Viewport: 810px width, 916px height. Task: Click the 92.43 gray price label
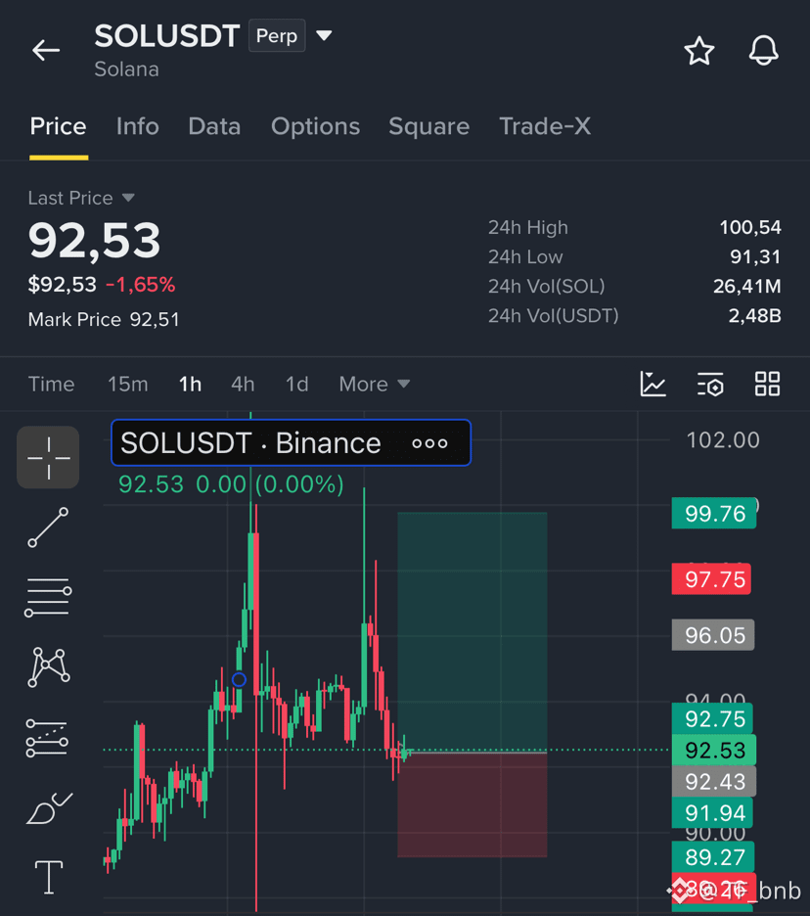click(714, 782)
